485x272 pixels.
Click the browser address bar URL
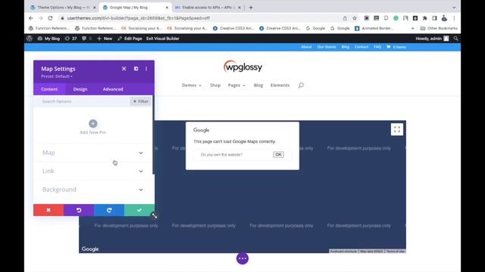pos(139,18)
